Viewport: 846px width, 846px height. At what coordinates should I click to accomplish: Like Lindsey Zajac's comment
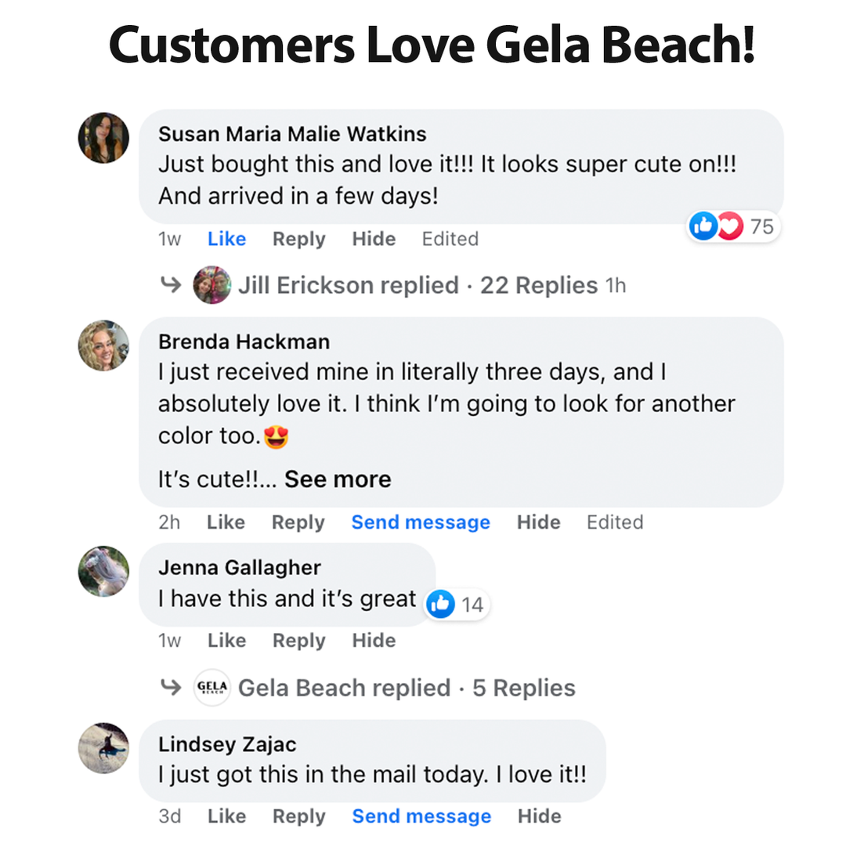226,816
